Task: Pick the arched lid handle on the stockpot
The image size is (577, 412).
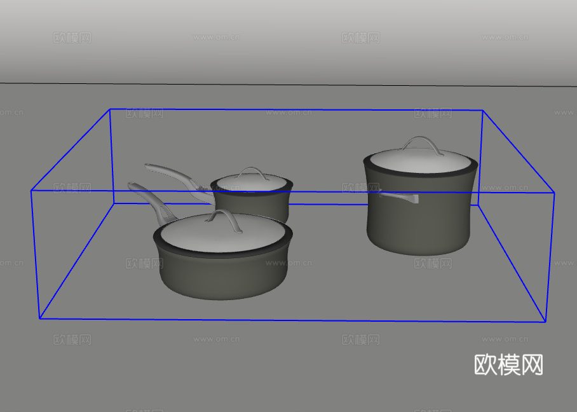Action: tap(422, 145)
